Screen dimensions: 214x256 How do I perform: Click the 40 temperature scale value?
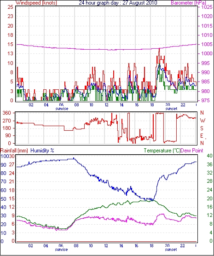tap(209, 156)
